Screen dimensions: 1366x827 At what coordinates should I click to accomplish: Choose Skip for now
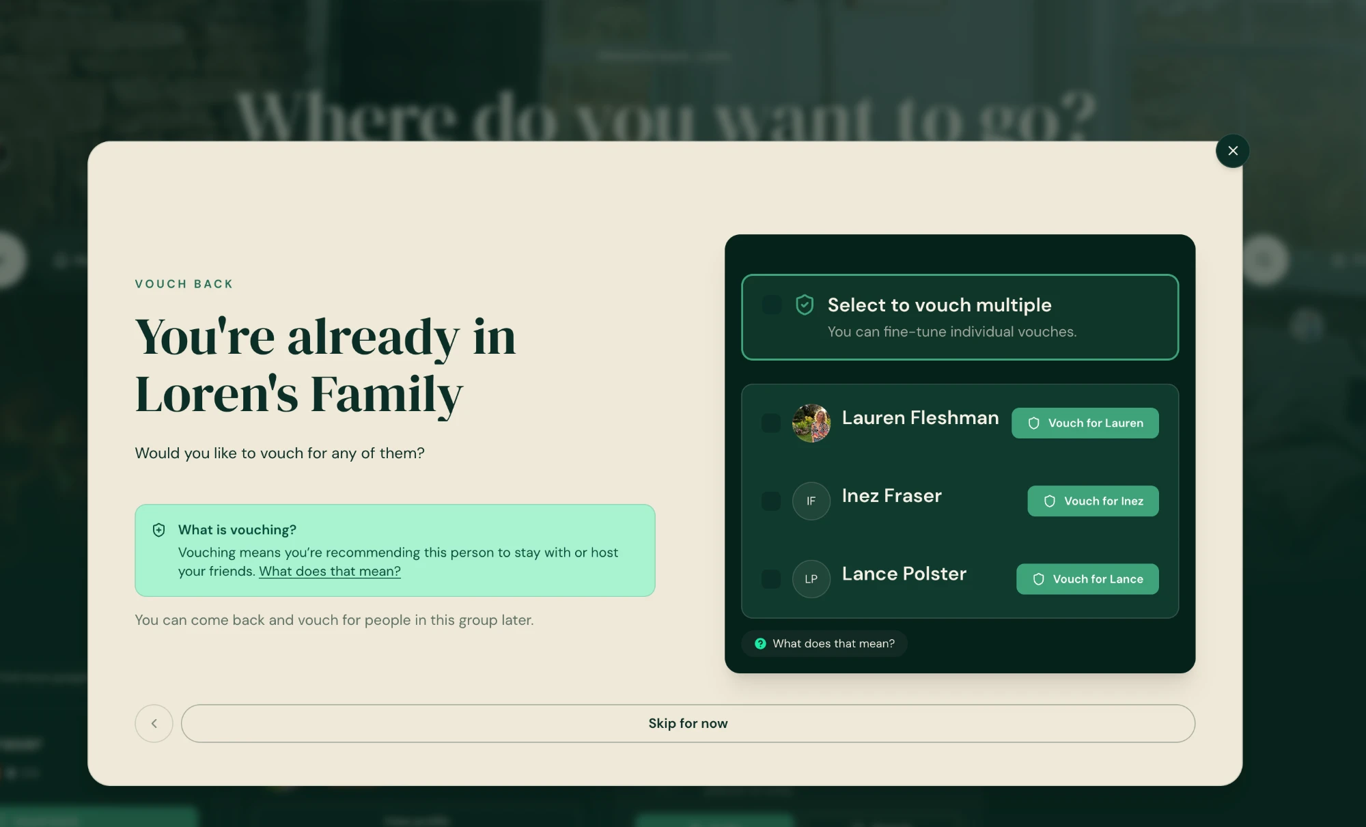[x=688, y=723]
